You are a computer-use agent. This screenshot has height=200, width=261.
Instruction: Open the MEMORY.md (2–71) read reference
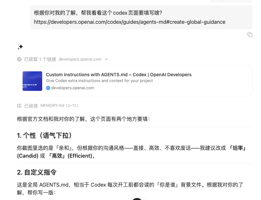click(59, 106)
